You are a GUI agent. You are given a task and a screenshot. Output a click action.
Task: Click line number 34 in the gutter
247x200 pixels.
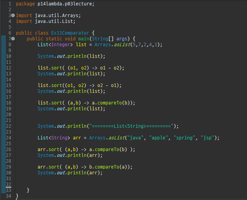[8, 196]
